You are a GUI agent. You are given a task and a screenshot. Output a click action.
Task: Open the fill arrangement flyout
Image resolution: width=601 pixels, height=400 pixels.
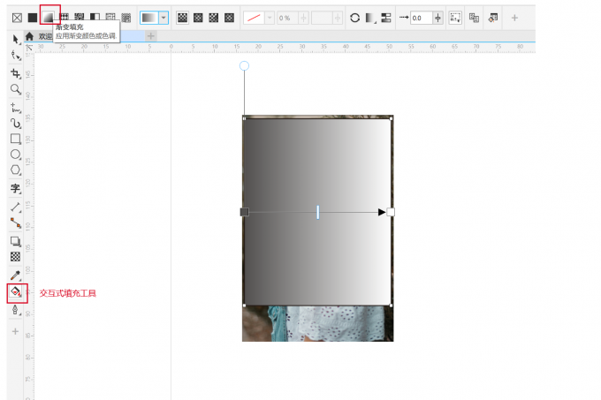[370, 18]
